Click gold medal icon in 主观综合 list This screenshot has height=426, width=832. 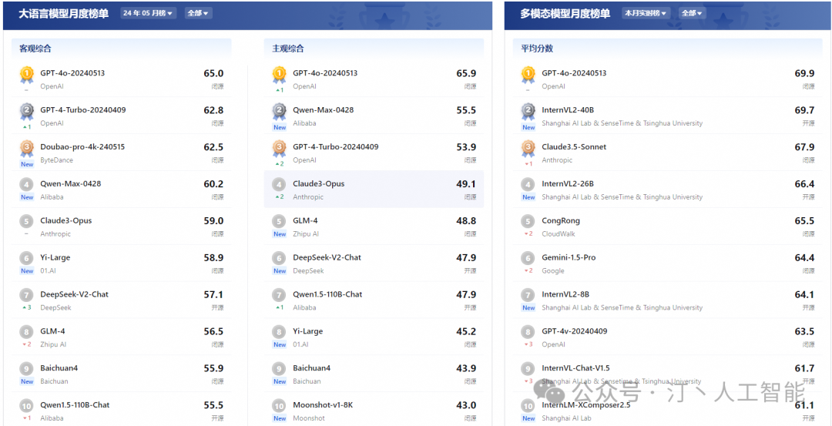279,75
